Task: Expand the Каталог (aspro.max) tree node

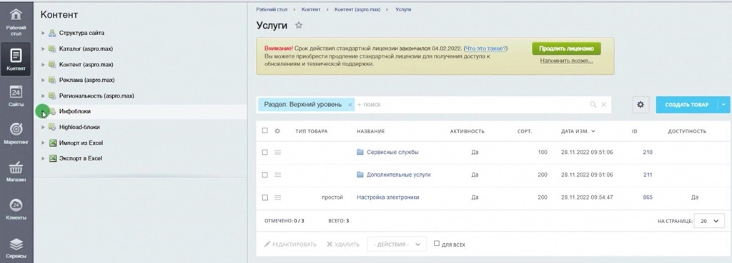Action: tap(43, 48)
